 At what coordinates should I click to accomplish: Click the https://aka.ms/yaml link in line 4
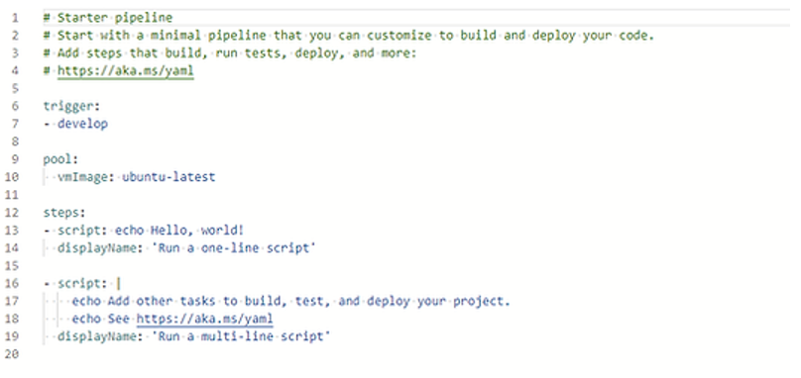(126, 71)
